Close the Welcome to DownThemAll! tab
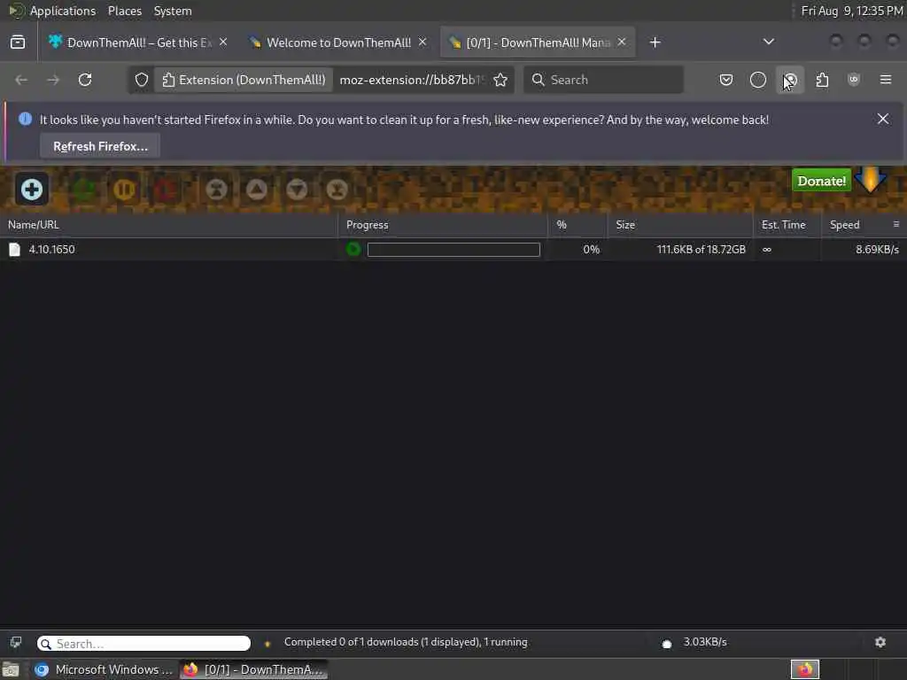Viewport: 907px width, 680px height. click(x=422, y=42)
